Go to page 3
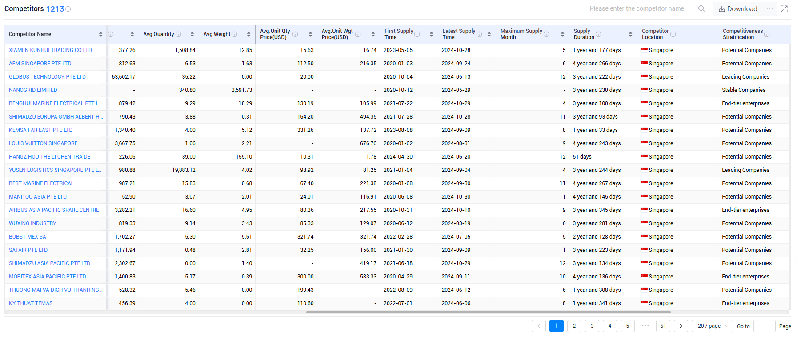Viewport: 797px width, 338px height. pyautogui.click(x=592, y=326)
